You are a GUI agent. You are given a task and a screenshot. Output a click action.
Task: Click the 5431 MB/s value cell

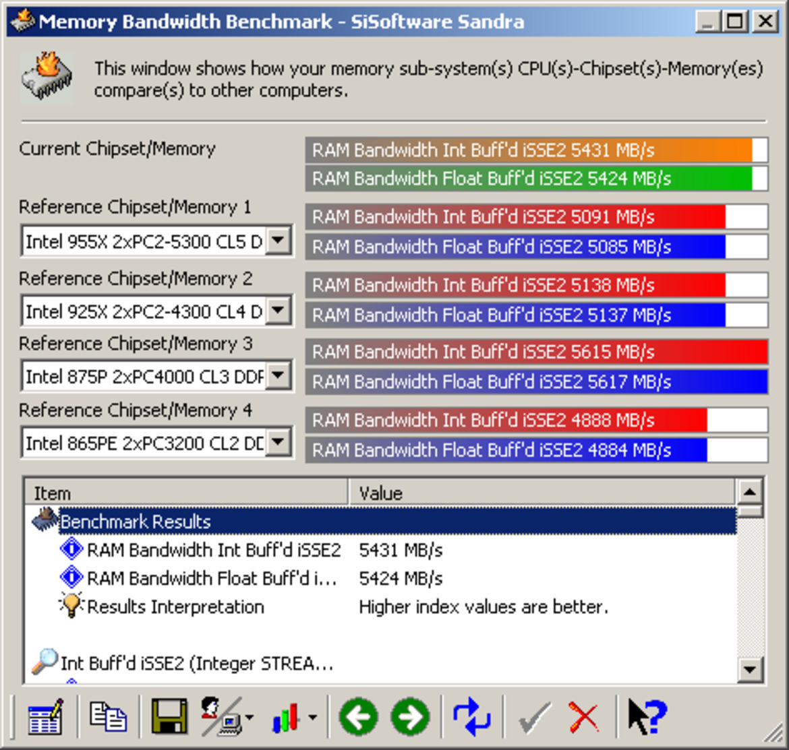tap(401, 550)
